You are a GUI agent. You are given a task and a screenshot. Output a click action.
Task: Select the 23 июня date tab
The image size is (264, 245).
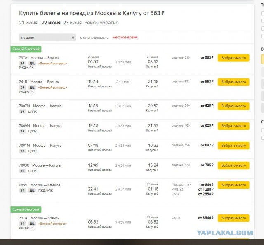(x=73, y=23)
